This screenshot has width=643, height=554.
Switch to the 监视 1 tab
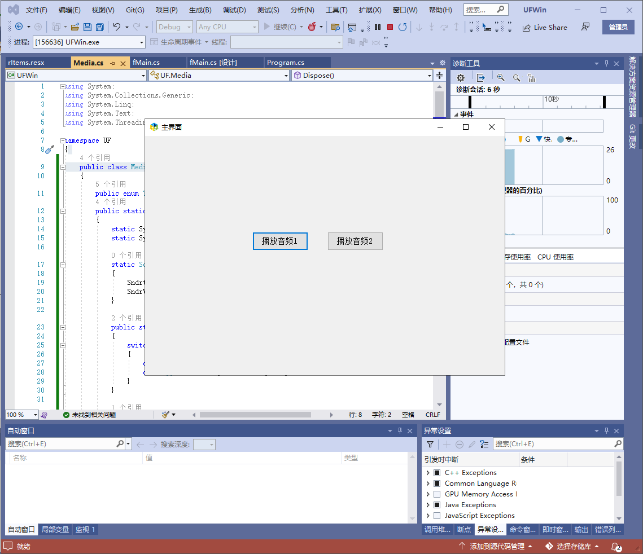coord(85,529)
